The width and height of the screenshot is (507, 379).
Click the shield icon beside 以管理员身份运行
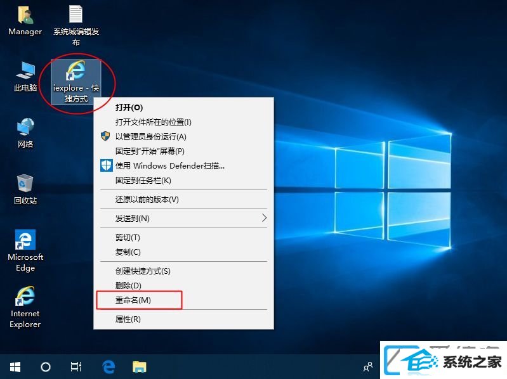[105, 136]
